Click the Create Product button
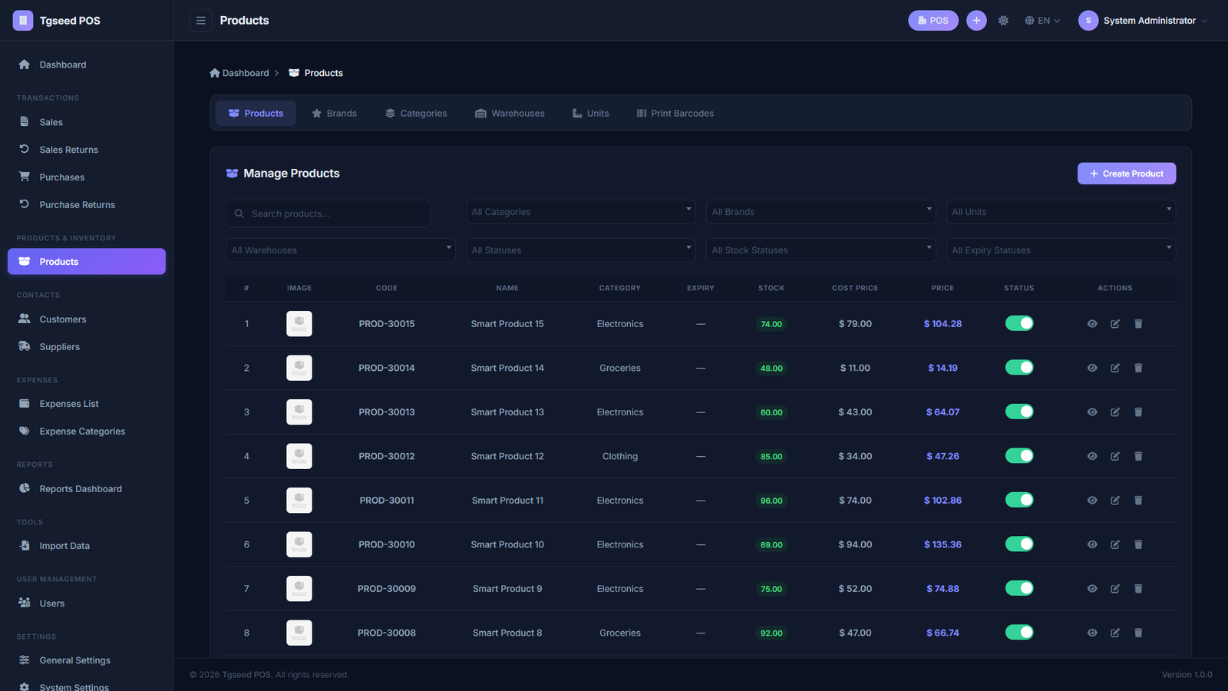 pyautogui.click(x=1127, y=174)
